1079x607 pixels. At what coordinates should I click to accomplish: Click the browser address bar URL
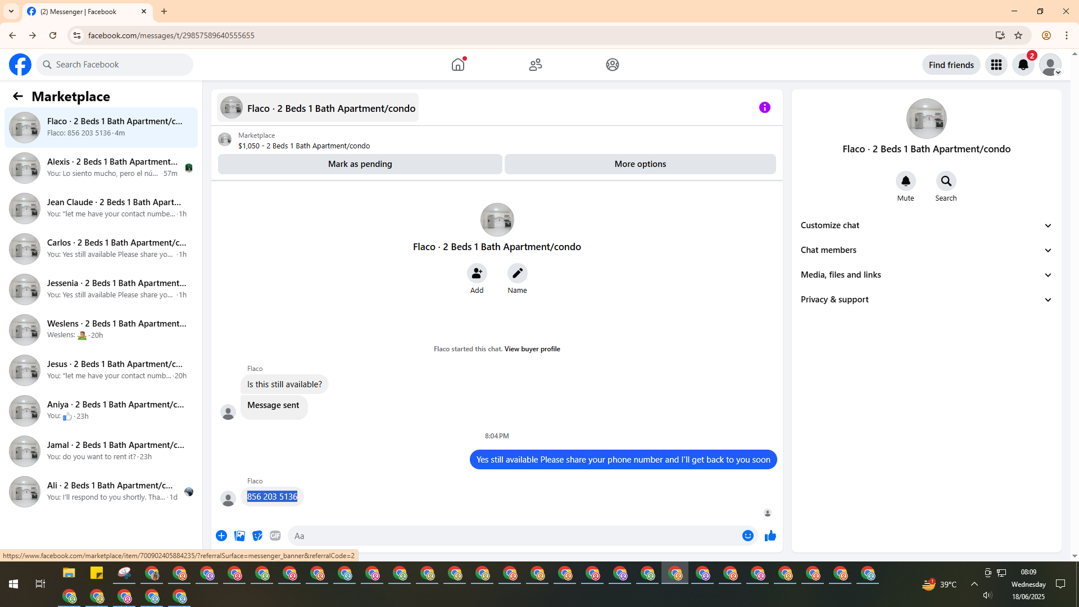click(171, 35)
